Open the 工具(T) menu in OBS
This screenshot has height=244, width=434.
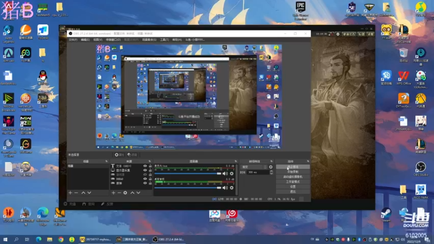pos(164,40)
